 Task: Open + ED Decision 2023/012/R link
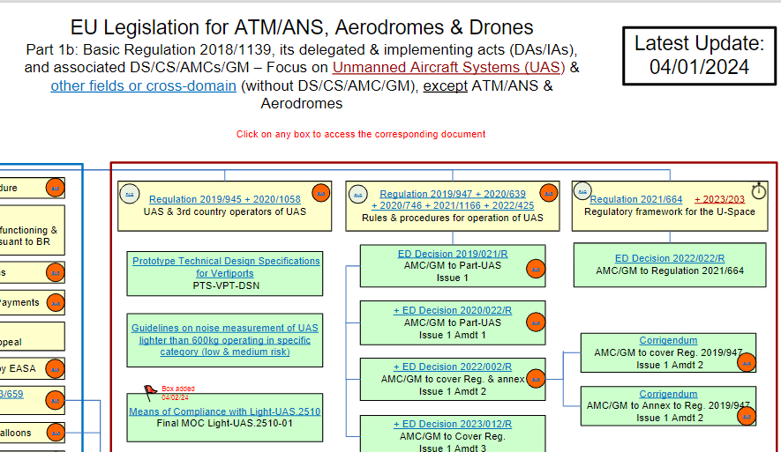click(452, 424)
